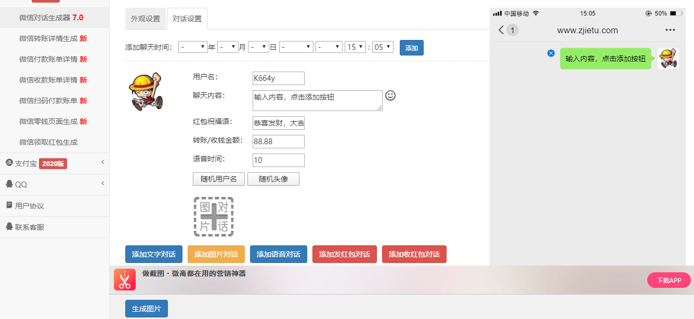Click the Alipay icon in sidebar
Screen dimensions: 694x319
pos(9,162)
